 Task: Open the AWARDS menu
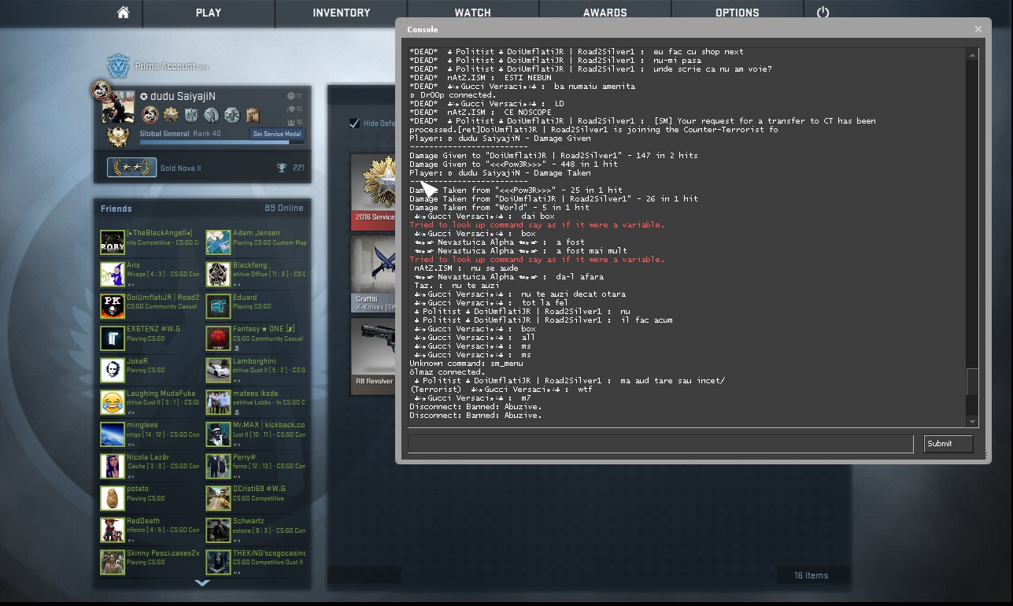pyautogui.click(x=605, y=13)
